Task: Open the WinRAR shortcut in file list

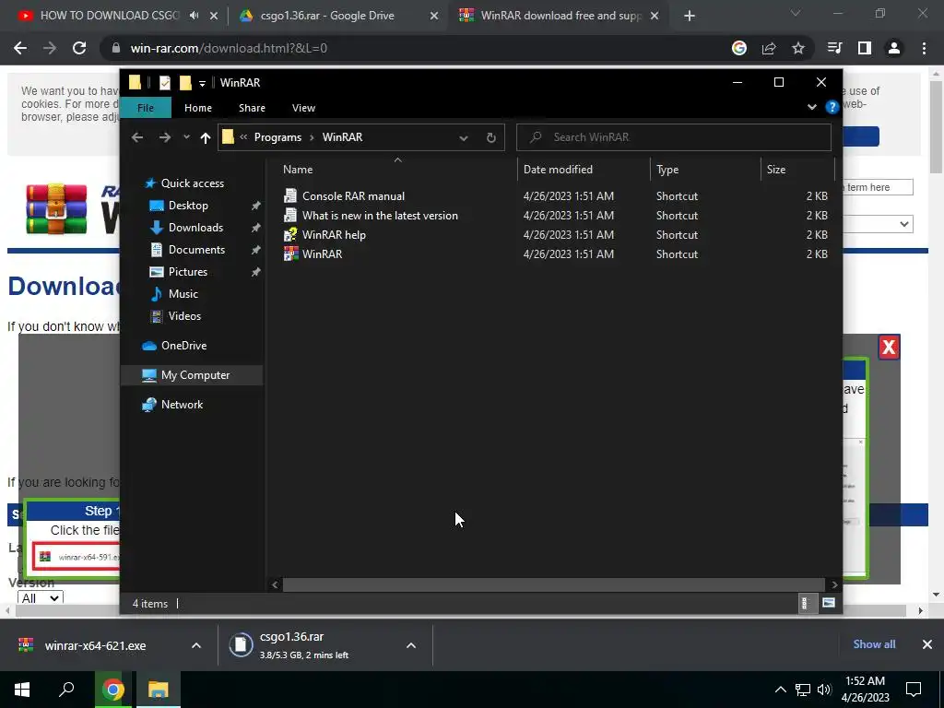Action: pyautogui.click(x=322, y=254)
